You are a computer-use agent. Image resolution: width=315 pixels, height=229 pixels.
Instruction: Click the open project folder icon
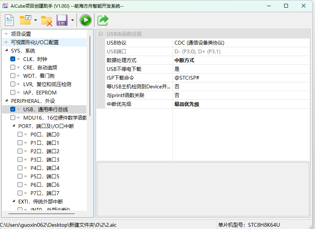tap(26, 20)
